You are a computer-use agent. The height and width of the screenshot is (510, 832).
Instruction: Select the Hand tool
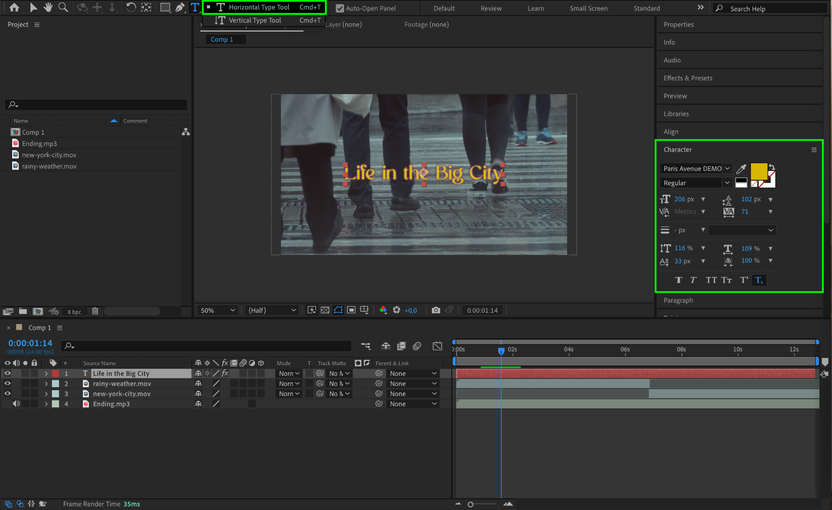[48, 7]
